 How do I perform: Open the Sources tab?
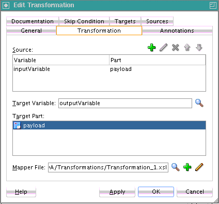tap(157, 21)
